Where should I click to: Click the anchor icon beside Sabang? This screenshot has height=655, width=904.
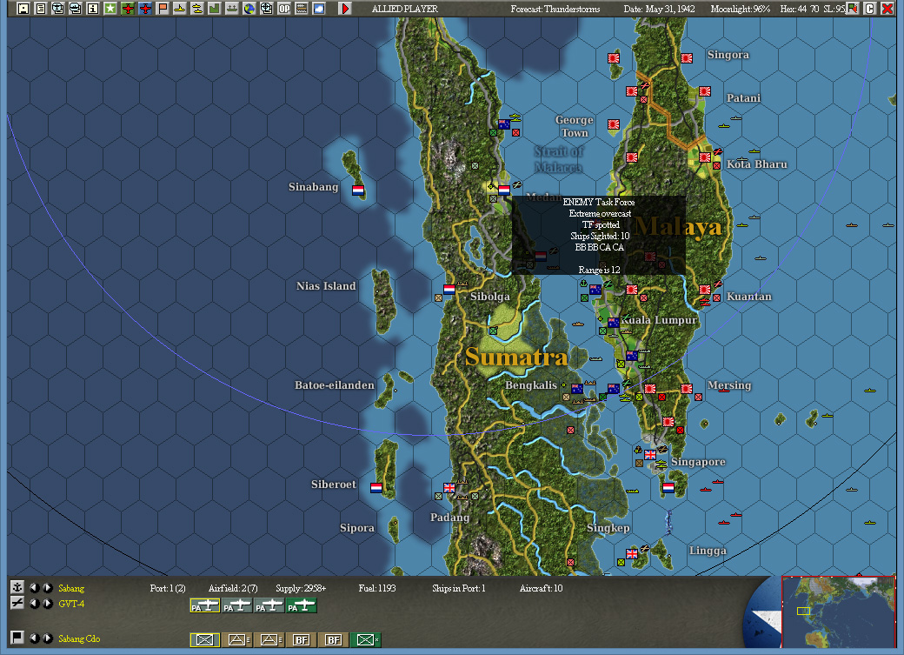click(x=17, y=588)
